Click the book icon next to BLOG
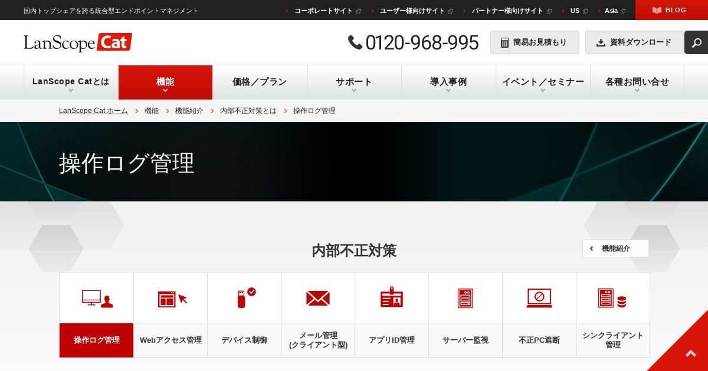This screenshot has width=708, height=371. coord(657,10)
